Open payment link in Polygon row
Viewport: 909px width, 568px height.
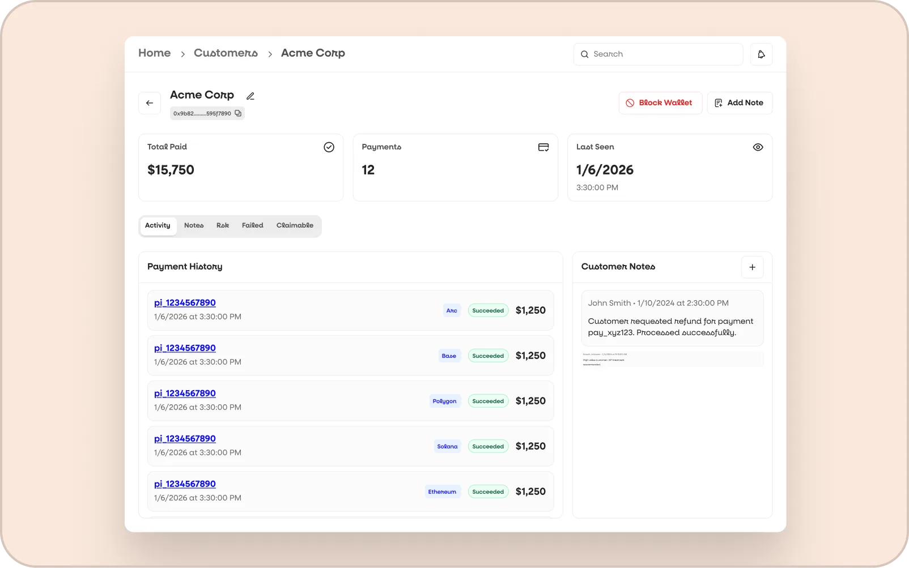pos(185,394)
